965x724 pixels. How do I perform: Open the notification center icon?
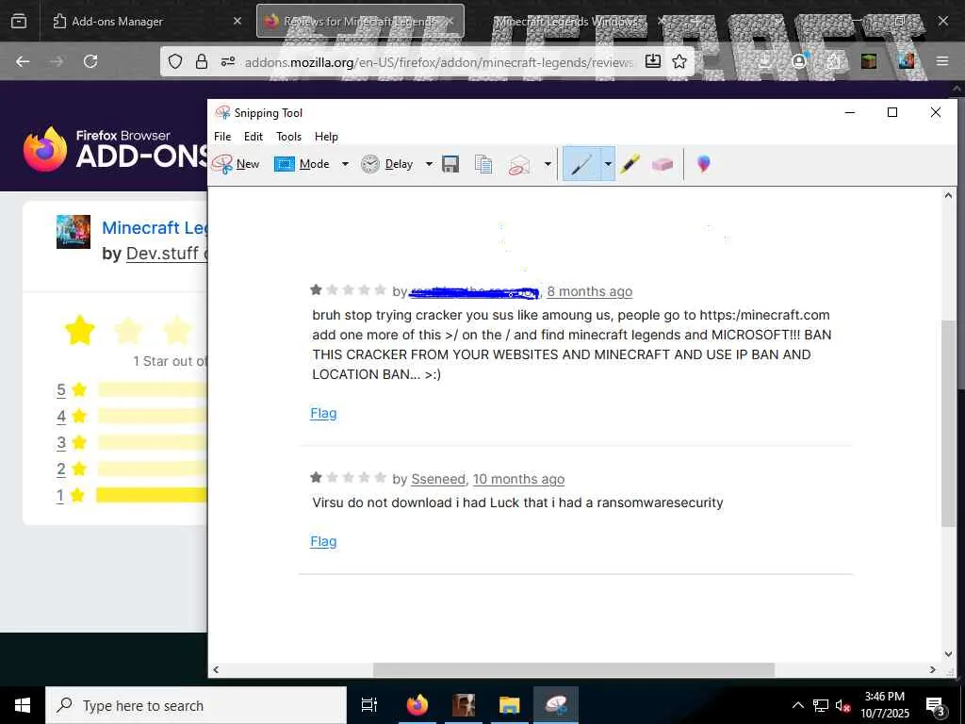tap(935, 705)
